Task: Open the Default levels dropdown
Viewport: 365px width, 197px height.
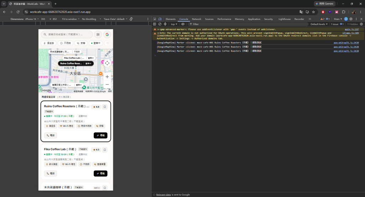Action: (x=319, y=24)
